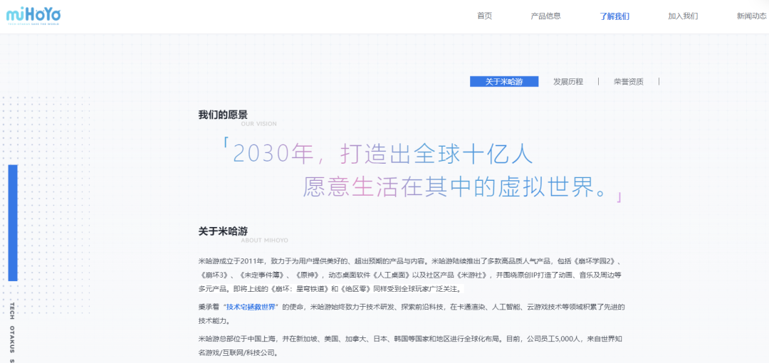
Task: Go to 加入我们 nav item
Action: [683, 16]
